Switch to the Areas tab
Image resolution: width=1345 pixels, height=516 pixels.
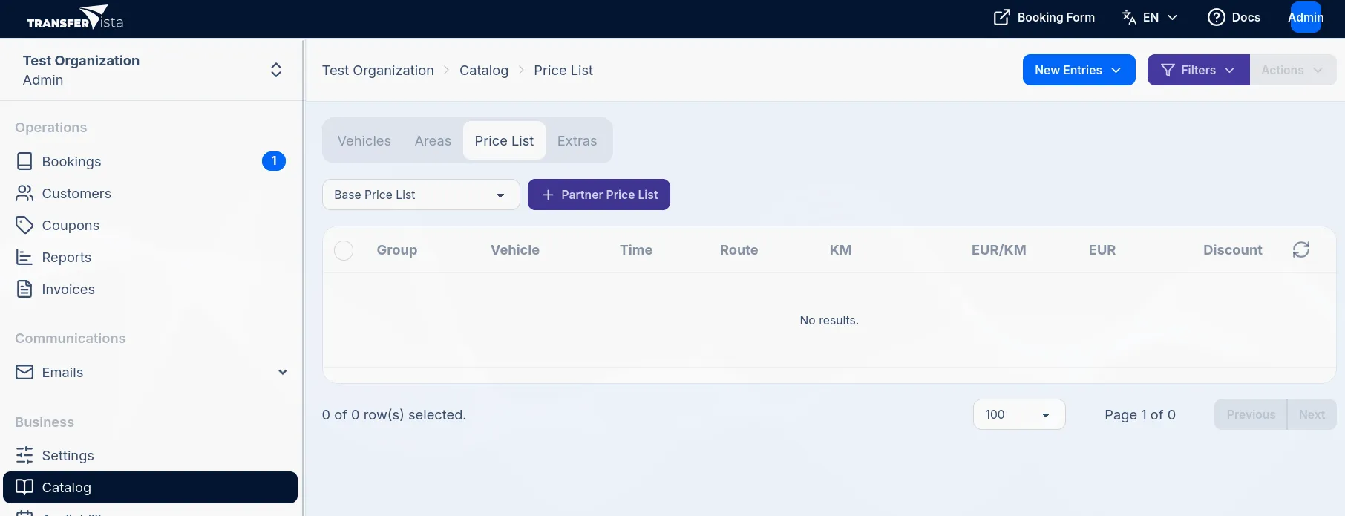[x=433, y=140]
